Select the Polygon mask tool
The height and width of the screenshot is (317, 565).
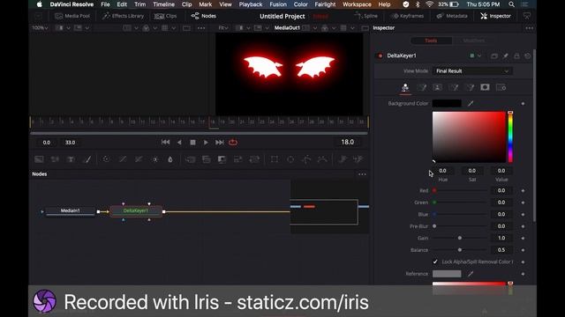[x=306, y=159]
